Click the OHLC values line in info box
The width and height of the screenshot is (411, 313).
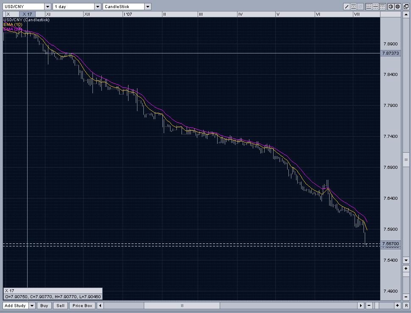[x=53, y=297]
